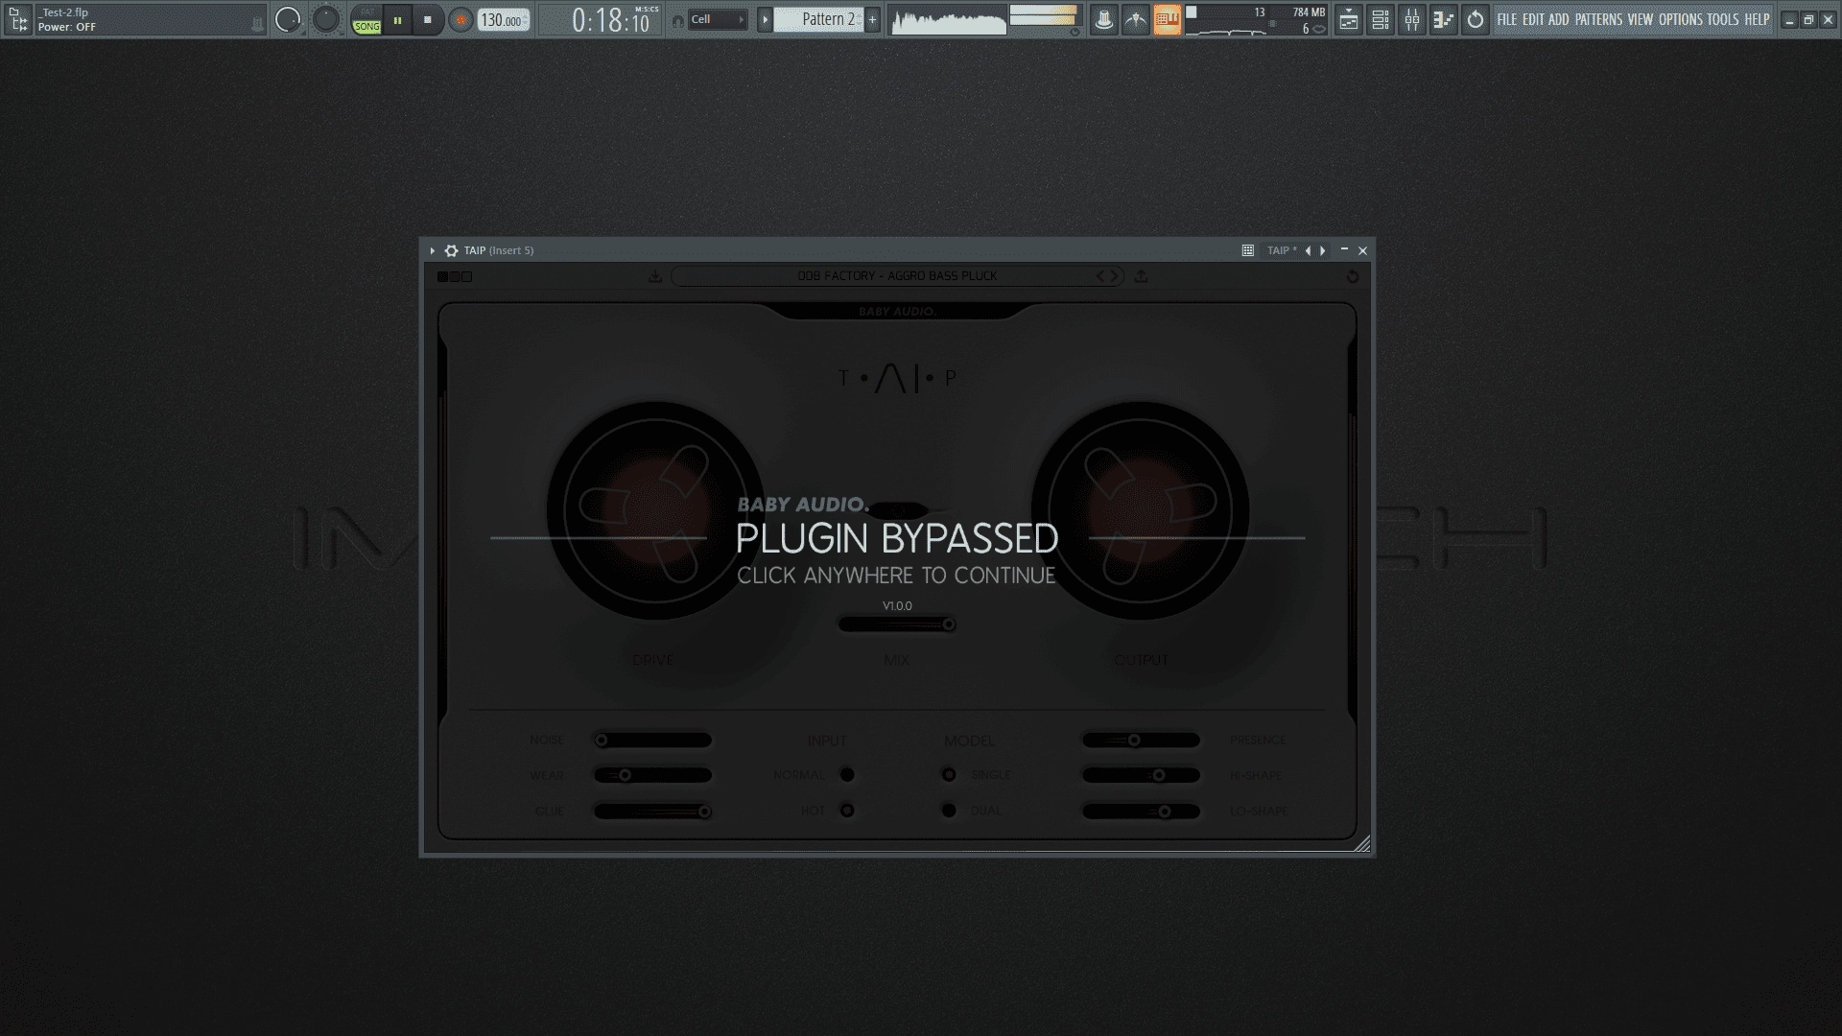Click the undo history circular arrow icon
This screenshot has height=1036, width=1842.
coord(1475,19)
